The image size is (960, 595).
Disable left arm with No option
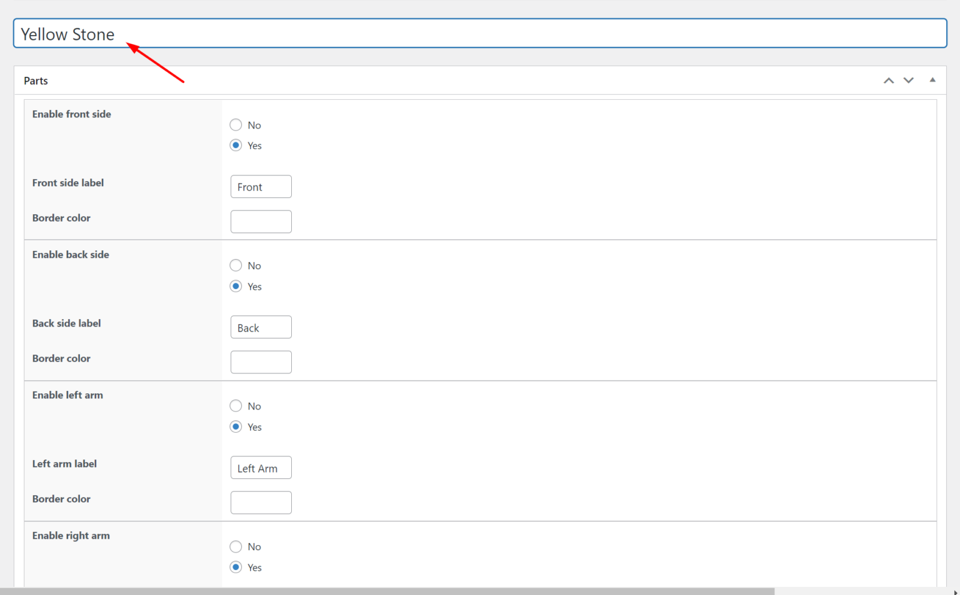236,406
